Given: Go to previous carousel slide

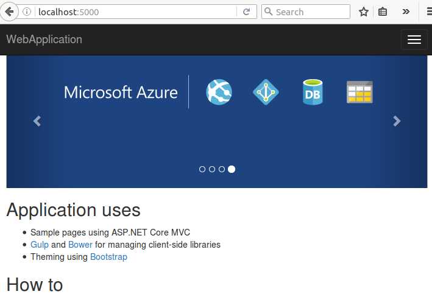Looking at the screenshot, I should 37,121.
